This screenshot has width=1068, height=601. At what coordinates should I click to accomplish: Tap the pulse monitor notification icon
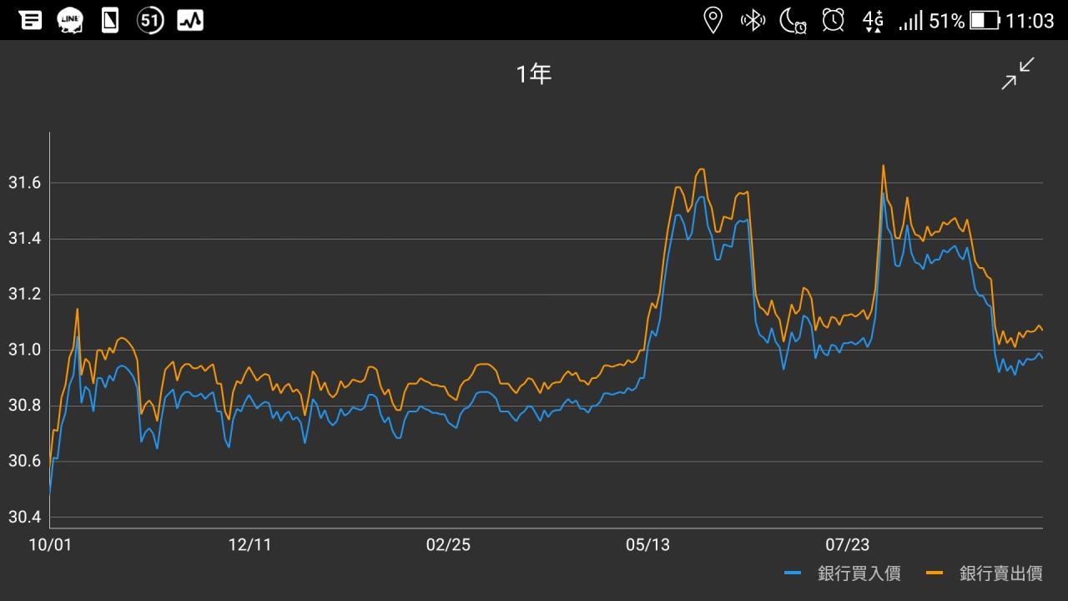pos(190,20)
